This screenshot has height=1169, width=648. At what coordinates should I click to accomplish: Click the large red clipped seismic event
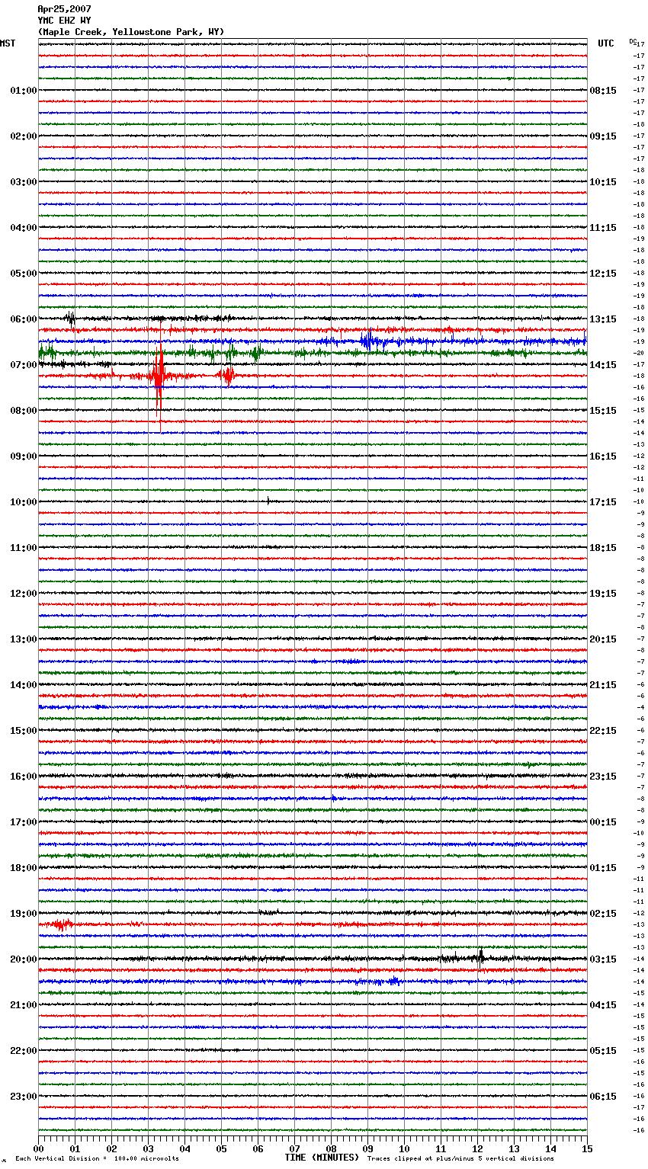click(159, 376)
